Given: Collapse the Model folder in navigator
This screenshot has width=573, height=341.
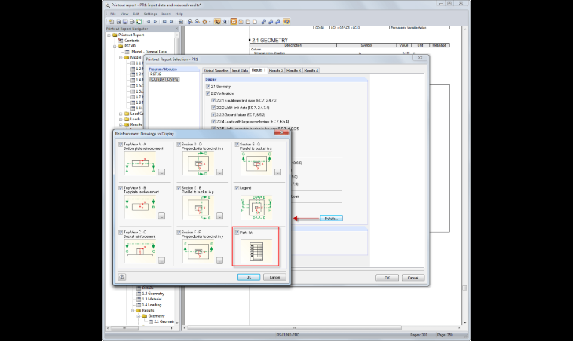Looking at the screenshot, I should pyautogui.click(x=121, y=58).
